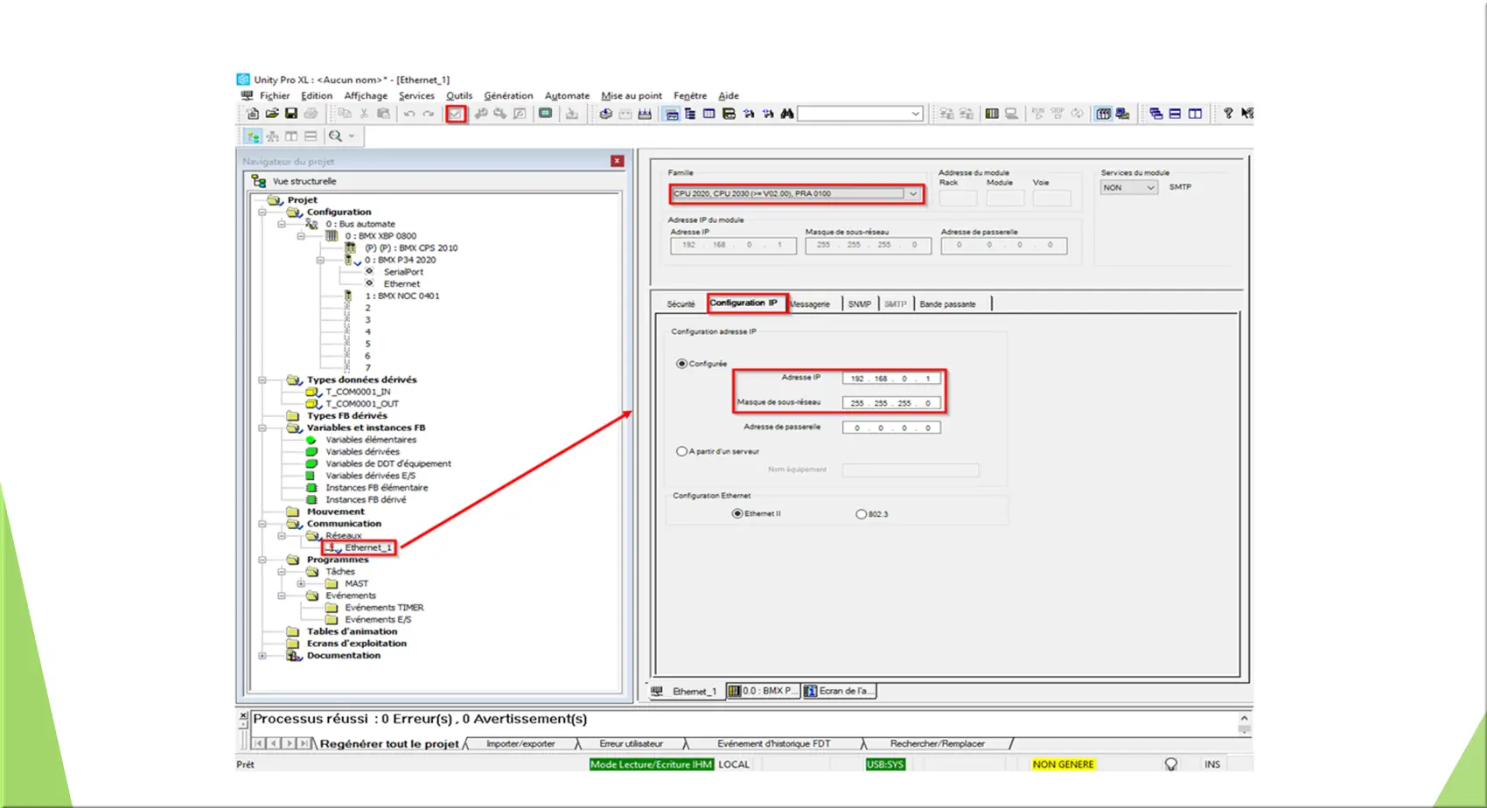Collapse Types données dérivés node

click(262, 380)
